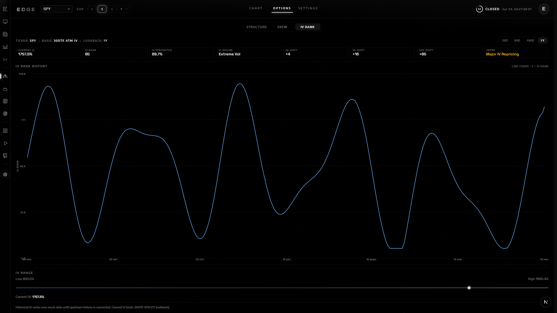Viewport: 557px width, 313px height.
Task: Open the journal book icon in the sidebar
Action: point(5,156)
